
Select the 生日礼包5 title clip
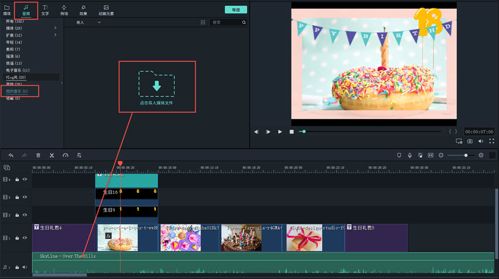click(376, 237)
